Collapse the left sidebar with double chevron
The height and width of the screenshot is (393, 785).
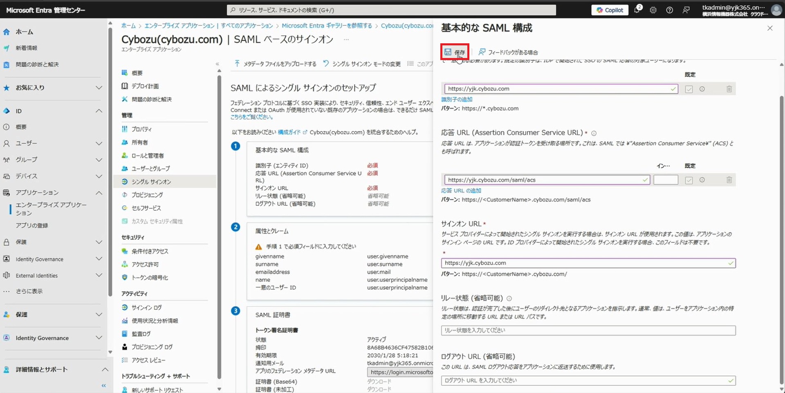[103, 385]
